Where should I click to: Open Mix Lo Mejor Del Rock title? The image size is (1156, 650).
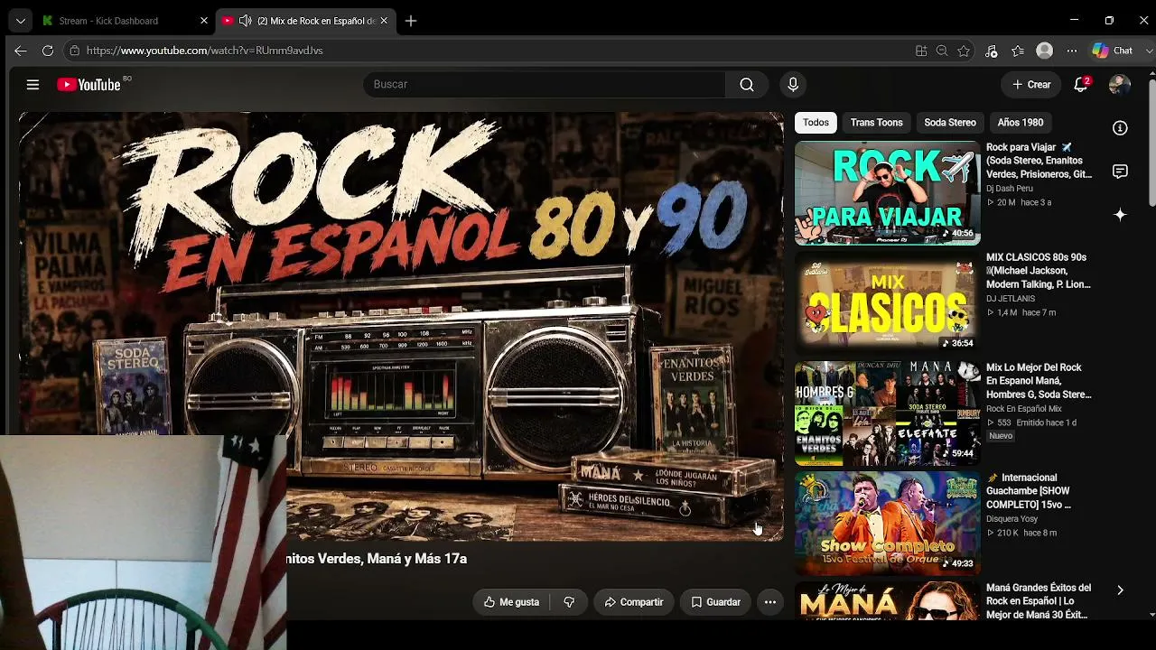1039,381
